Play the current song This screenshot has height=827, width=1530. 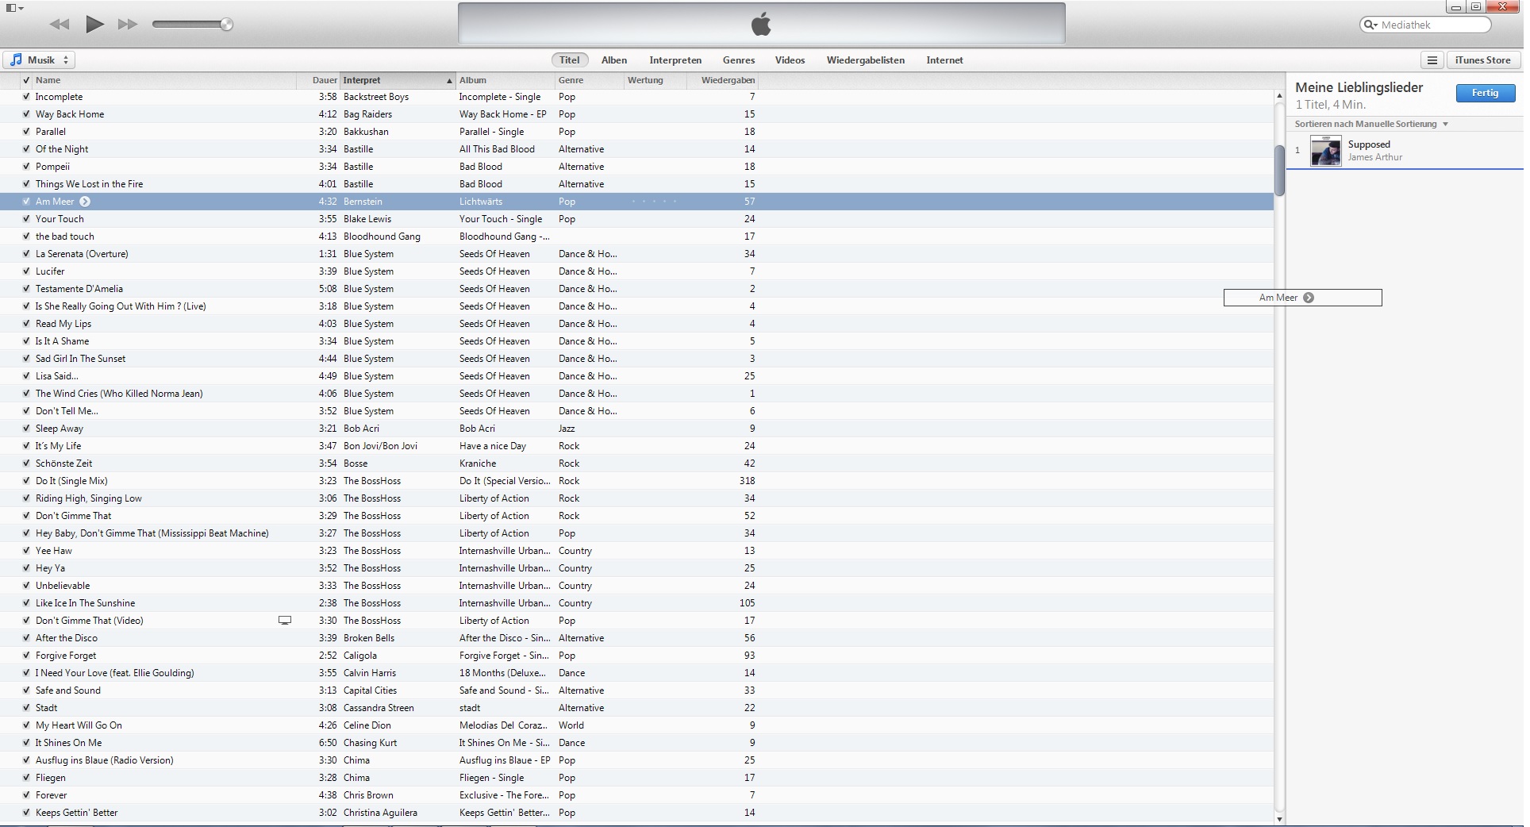pos(94,24)
